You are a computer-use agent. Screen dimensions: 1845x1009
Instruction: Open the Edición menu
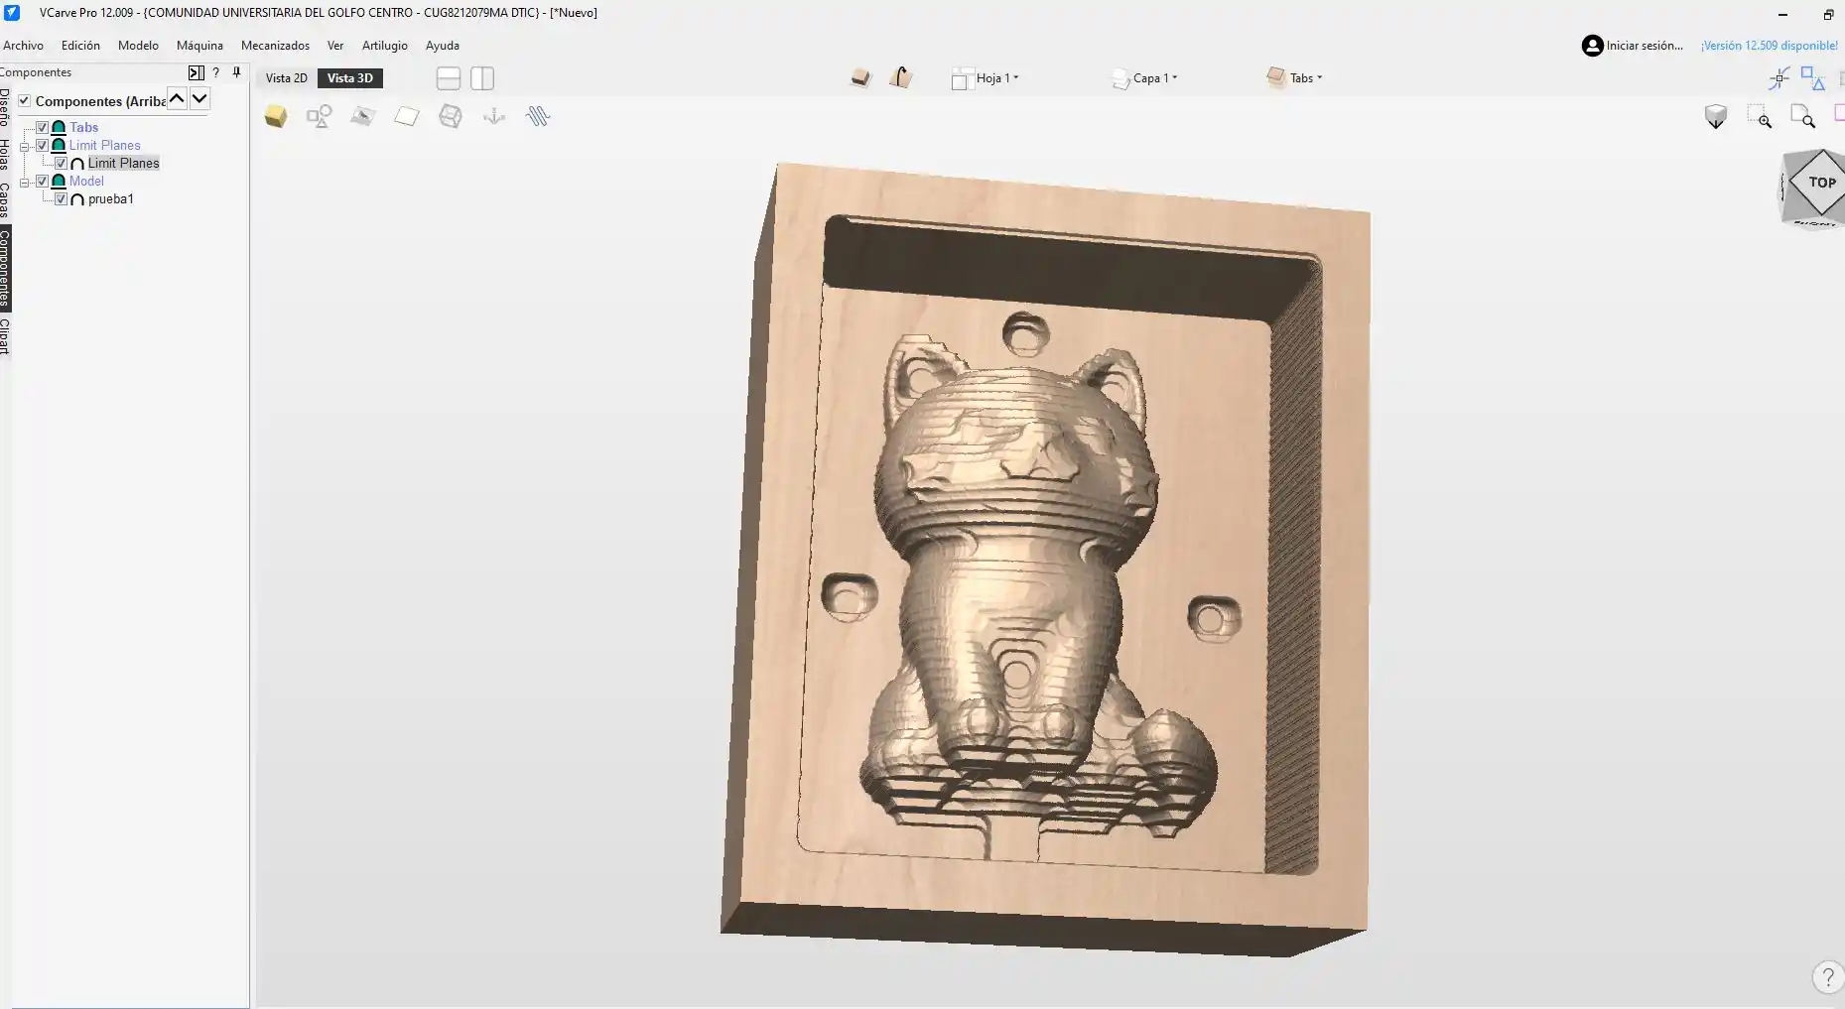coord(80,46)
